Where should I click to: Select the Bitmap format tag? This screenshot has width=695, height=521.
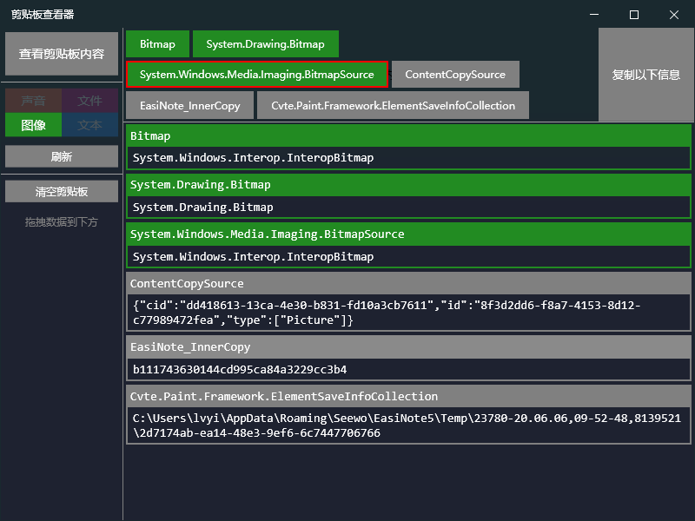157,44
